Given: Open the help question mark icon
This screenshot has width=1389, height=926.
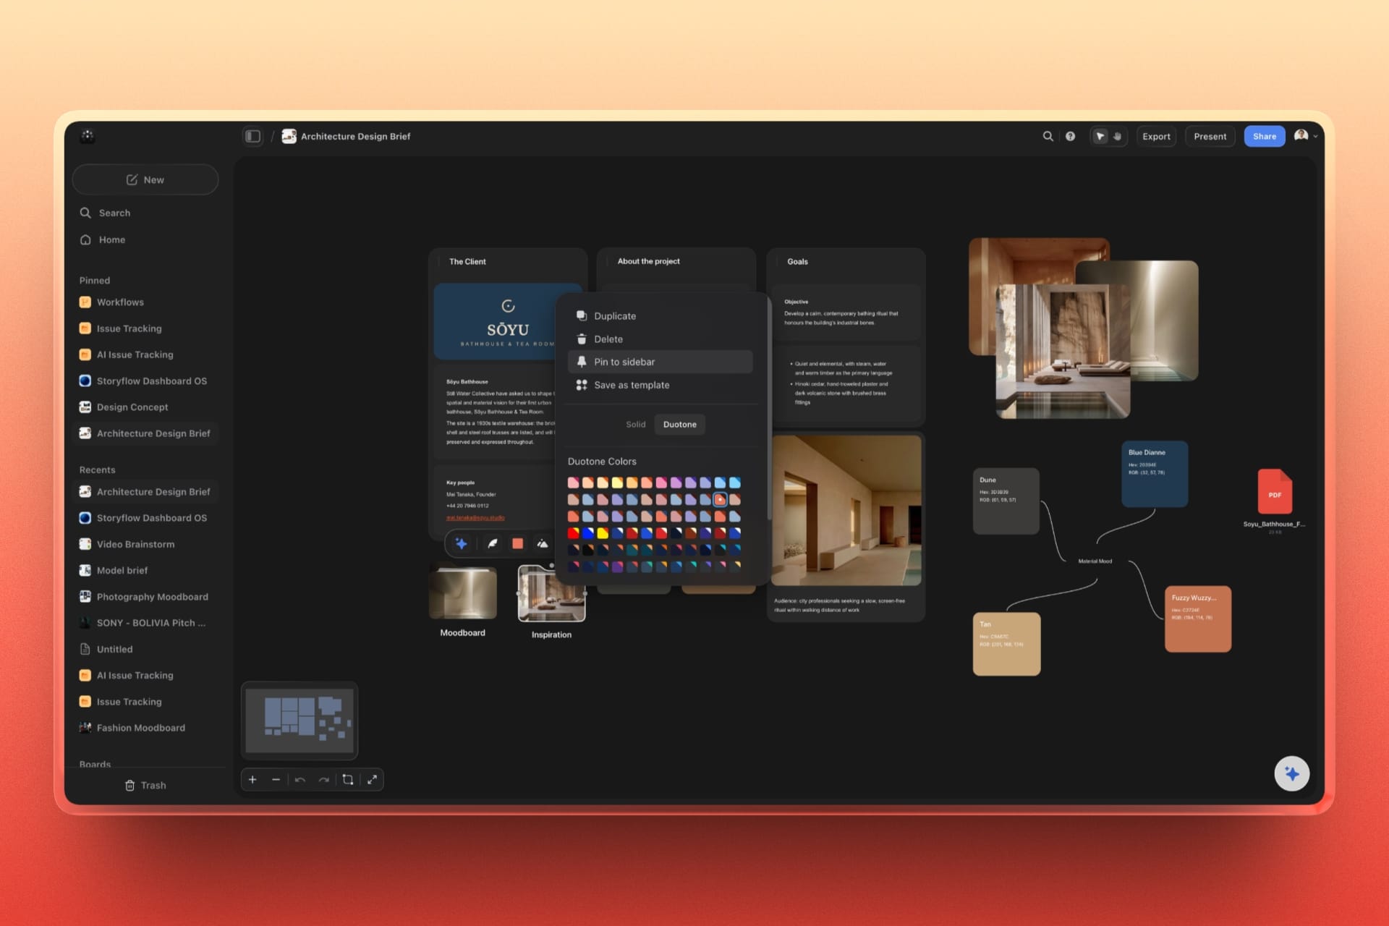Looking at the screenshot, I should (1070, 136).
